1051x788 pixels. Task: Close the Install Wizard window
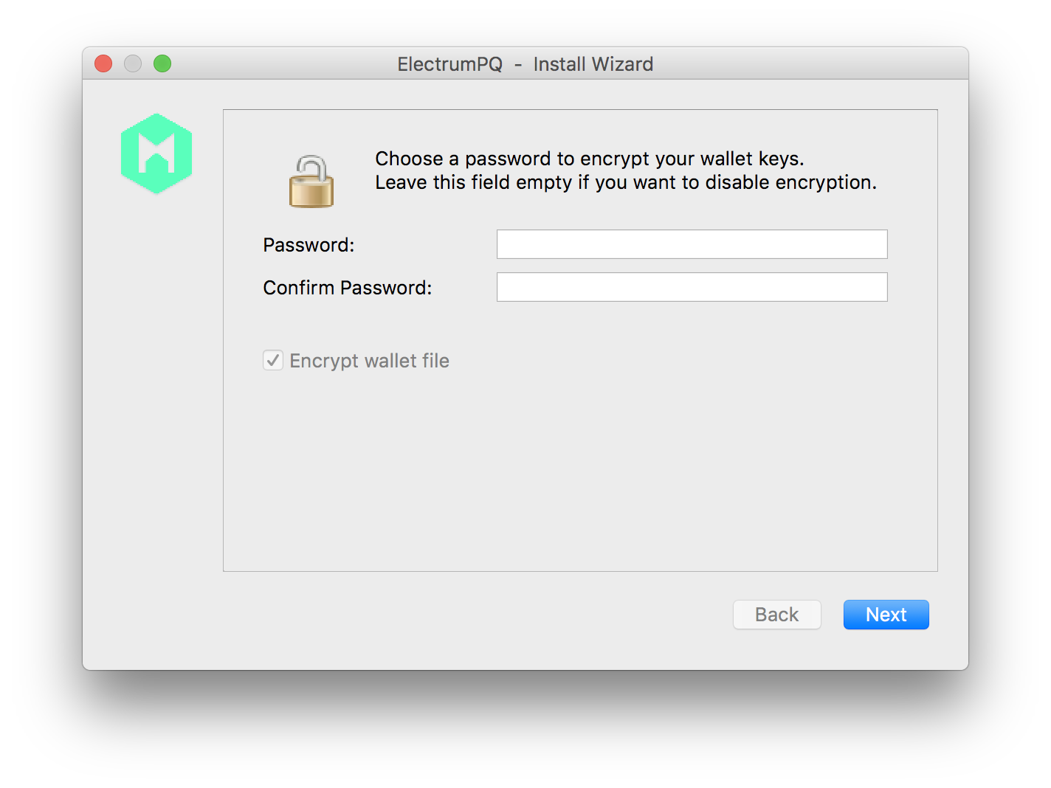[x=103, y=64]
